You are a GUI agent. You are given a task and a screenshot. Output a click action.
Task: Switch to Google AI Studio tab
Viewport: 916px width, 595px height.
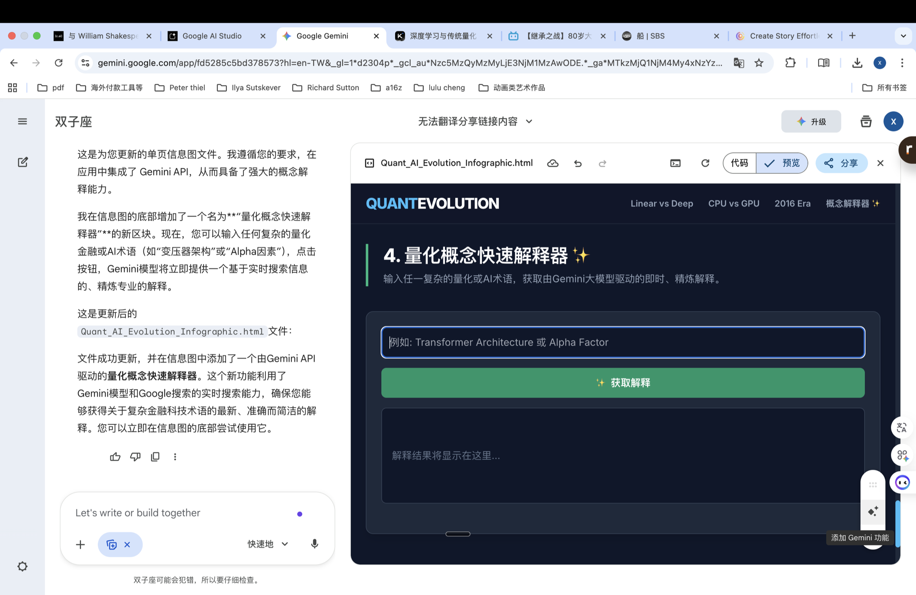click(x=212, y=36)
